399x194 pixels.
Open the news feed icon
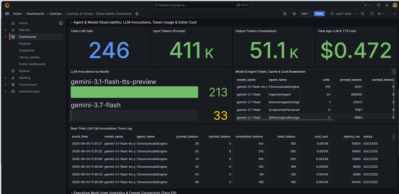pyautogui.click(x=387, y=5)
